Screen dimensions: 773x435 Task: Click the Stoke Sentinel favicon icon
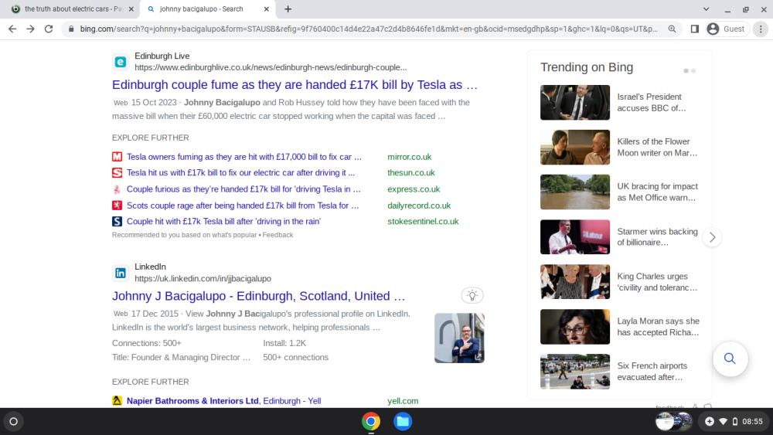click(x=117, y=222)
